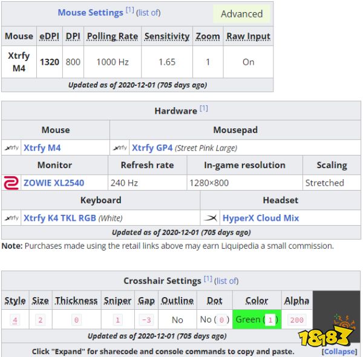Select the alpha value 200

point(297,320)
